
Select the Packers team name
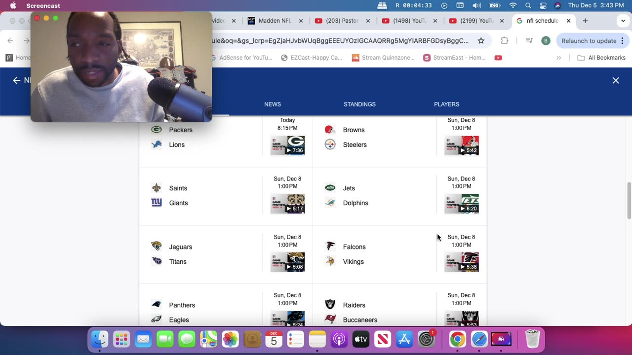click(x=181, y=130)
